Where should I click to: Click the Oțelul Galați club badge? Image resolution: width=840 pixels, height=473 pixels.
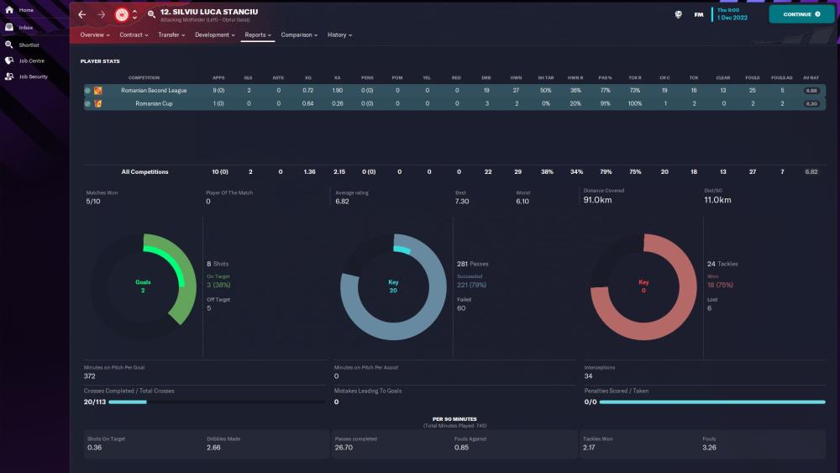point(121,14)
